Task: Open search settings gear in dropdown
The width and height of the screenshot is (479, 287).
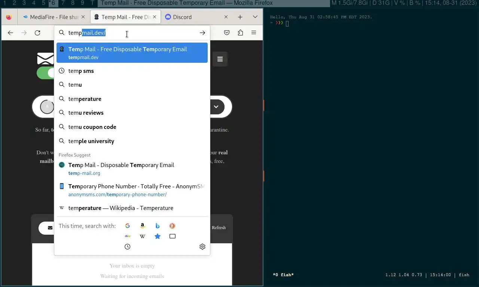Action: pyautogui.click(x=202, y=247)
